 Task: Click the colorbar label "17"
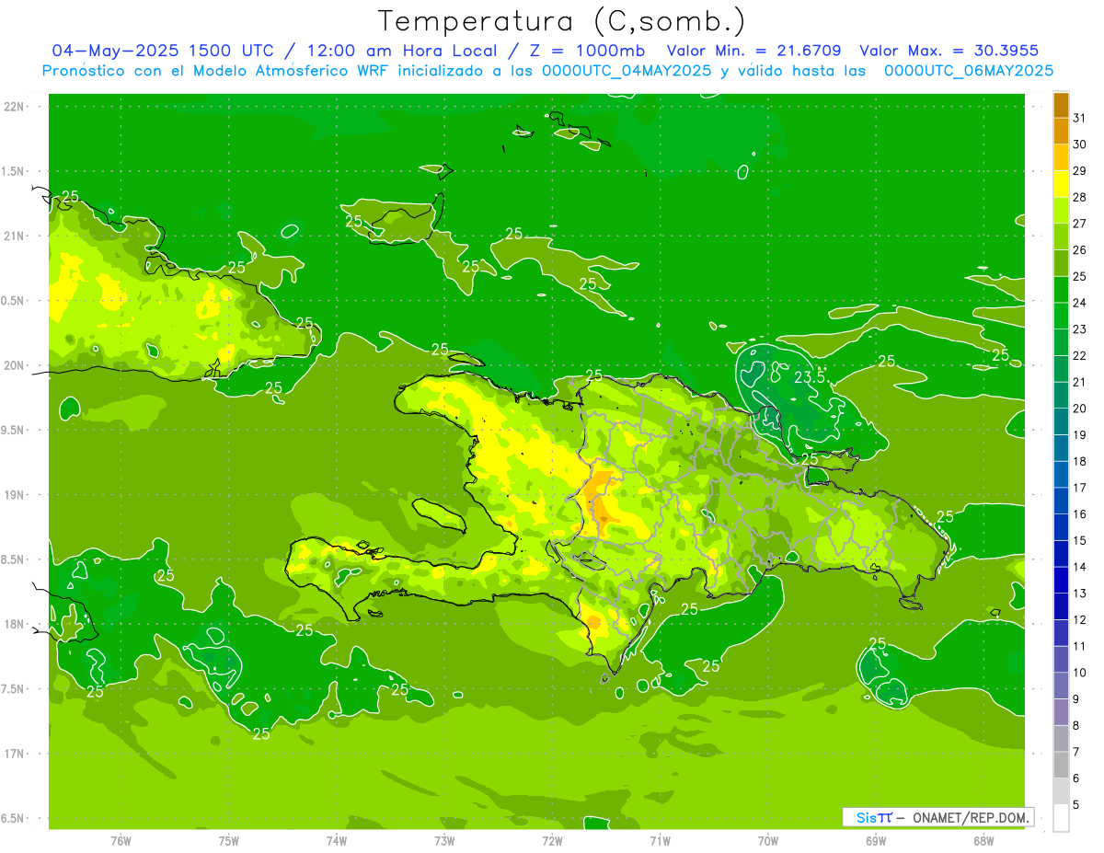pos(1080,488)
